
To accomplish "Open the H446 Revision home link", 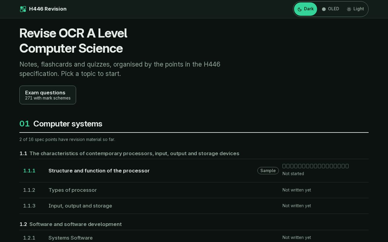I will [x=43, y=9].
